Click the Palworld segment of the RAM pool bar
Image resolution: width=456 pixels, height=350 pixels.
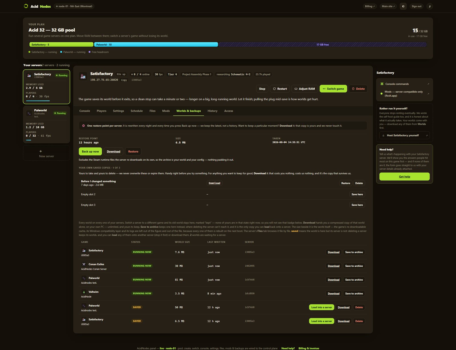[156, 44]
